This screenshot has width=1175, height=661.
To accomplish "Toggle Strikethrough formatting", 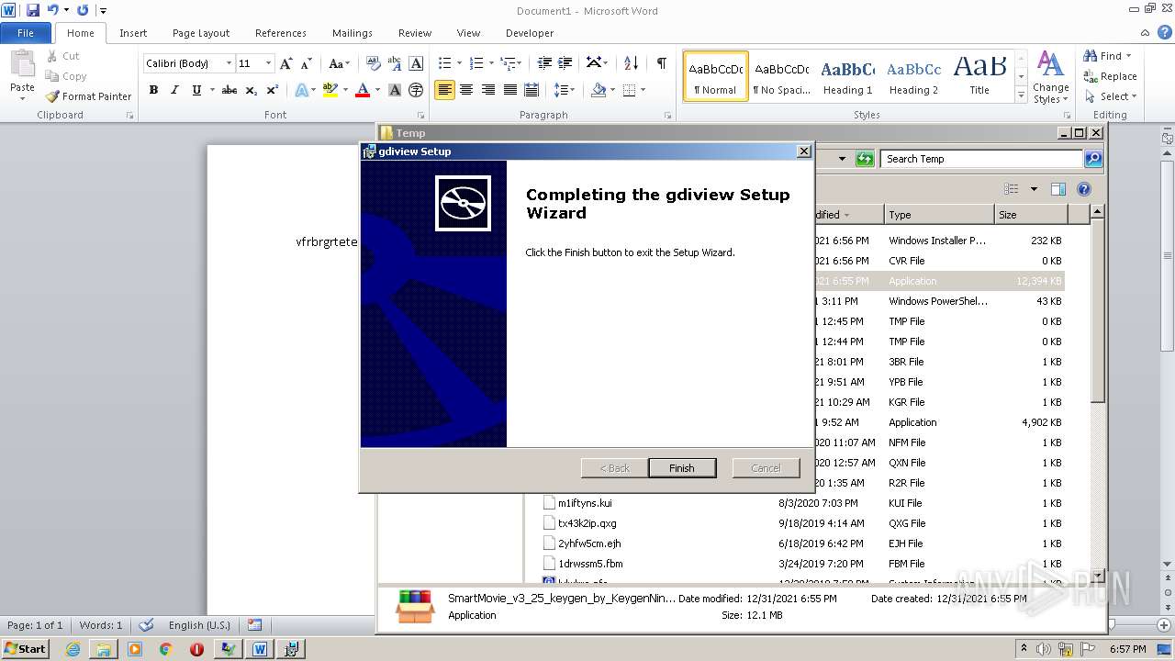I will coord(229,90).
